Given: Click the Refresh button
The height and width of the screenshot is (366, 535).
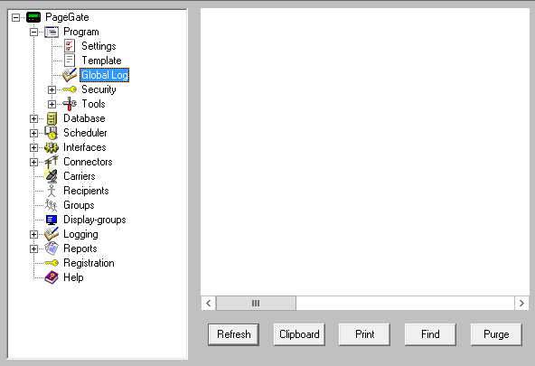Looking at the screenshot, I should (x=234, y=334).
